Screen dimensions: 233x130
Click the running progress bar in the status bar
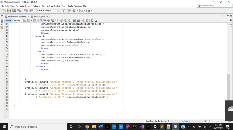[187, 121]
